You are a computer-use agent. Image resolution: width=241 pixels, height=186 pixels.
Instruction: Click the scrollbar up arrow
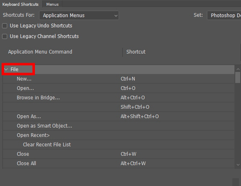click(x=238, y=69)
